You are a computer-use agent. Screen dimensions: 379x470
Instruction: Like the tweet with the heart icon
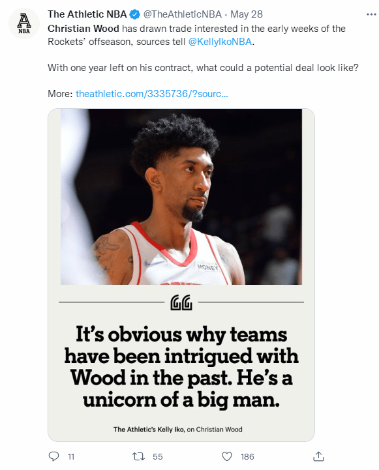click(227, 456)
